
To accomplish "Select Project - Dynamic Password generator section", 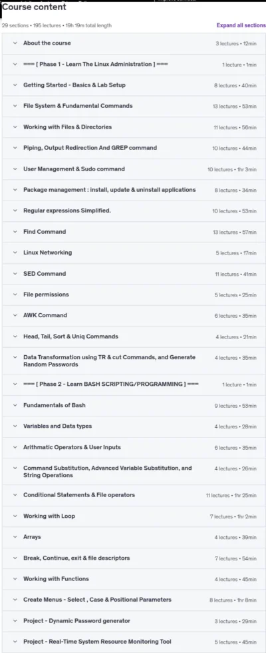I will [134, 621].
